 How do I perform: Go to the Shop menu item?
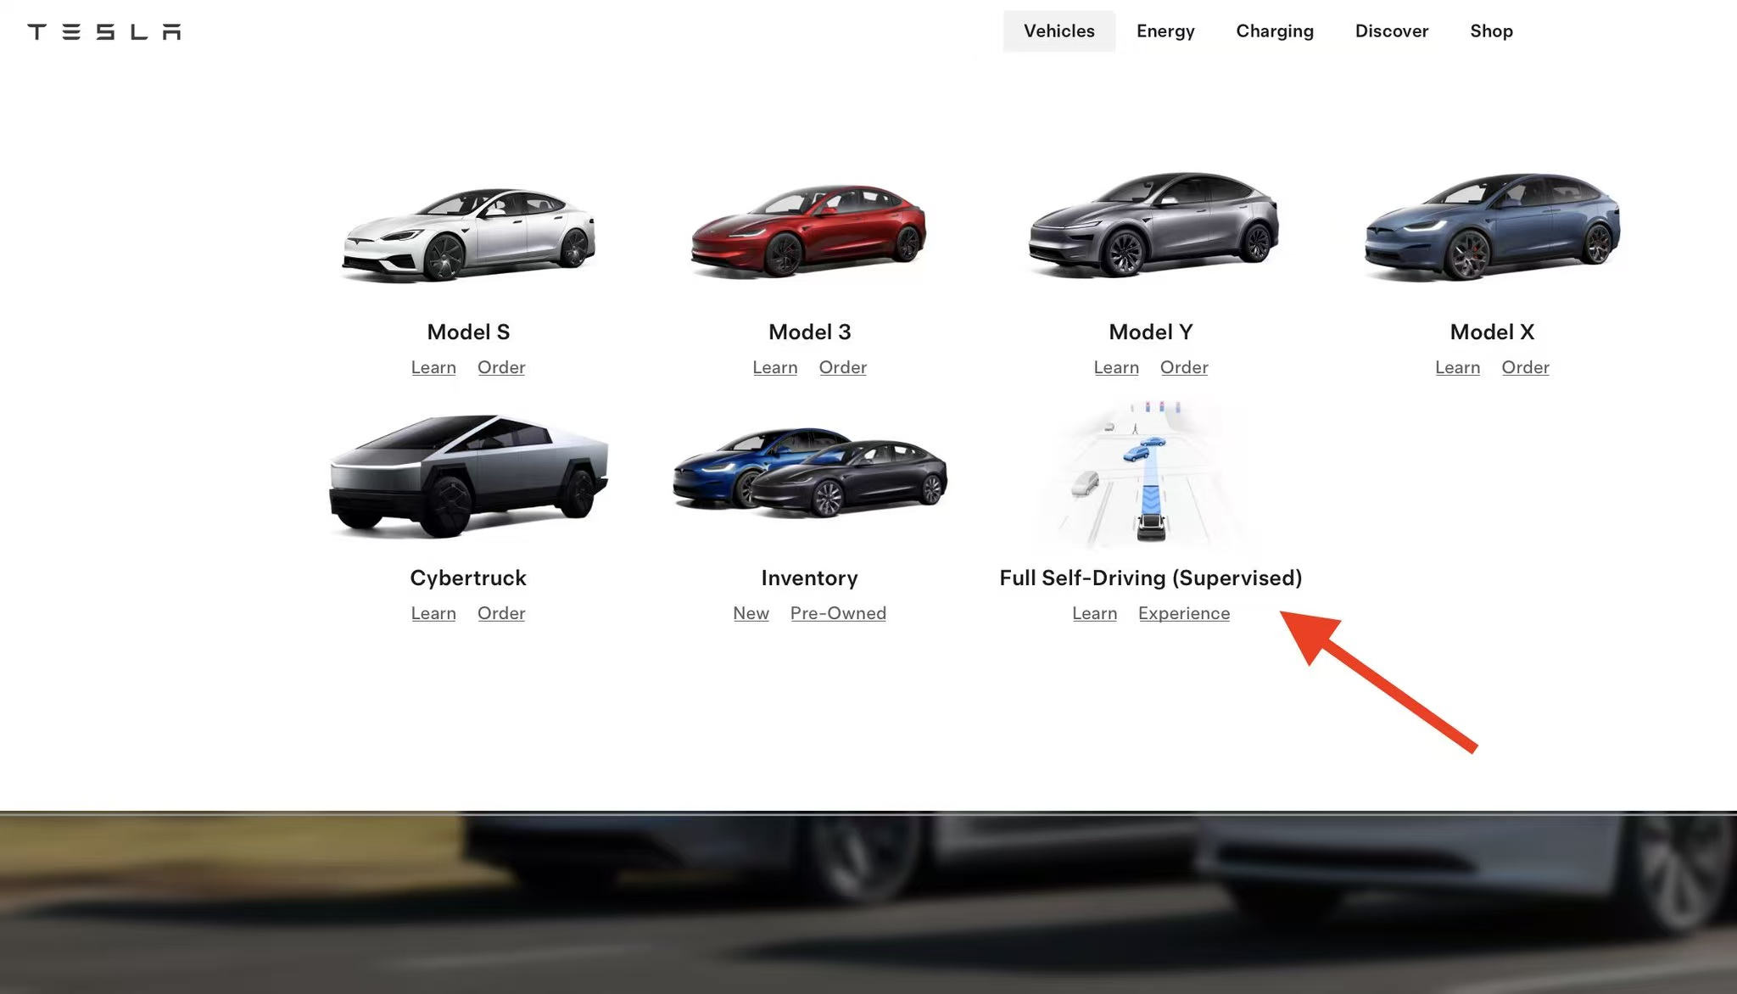coord(1491,31)
